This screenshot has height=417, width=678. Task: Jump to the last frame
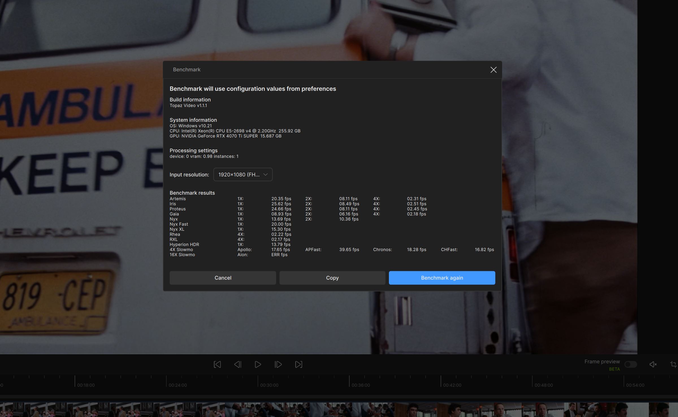click(298, 364)
